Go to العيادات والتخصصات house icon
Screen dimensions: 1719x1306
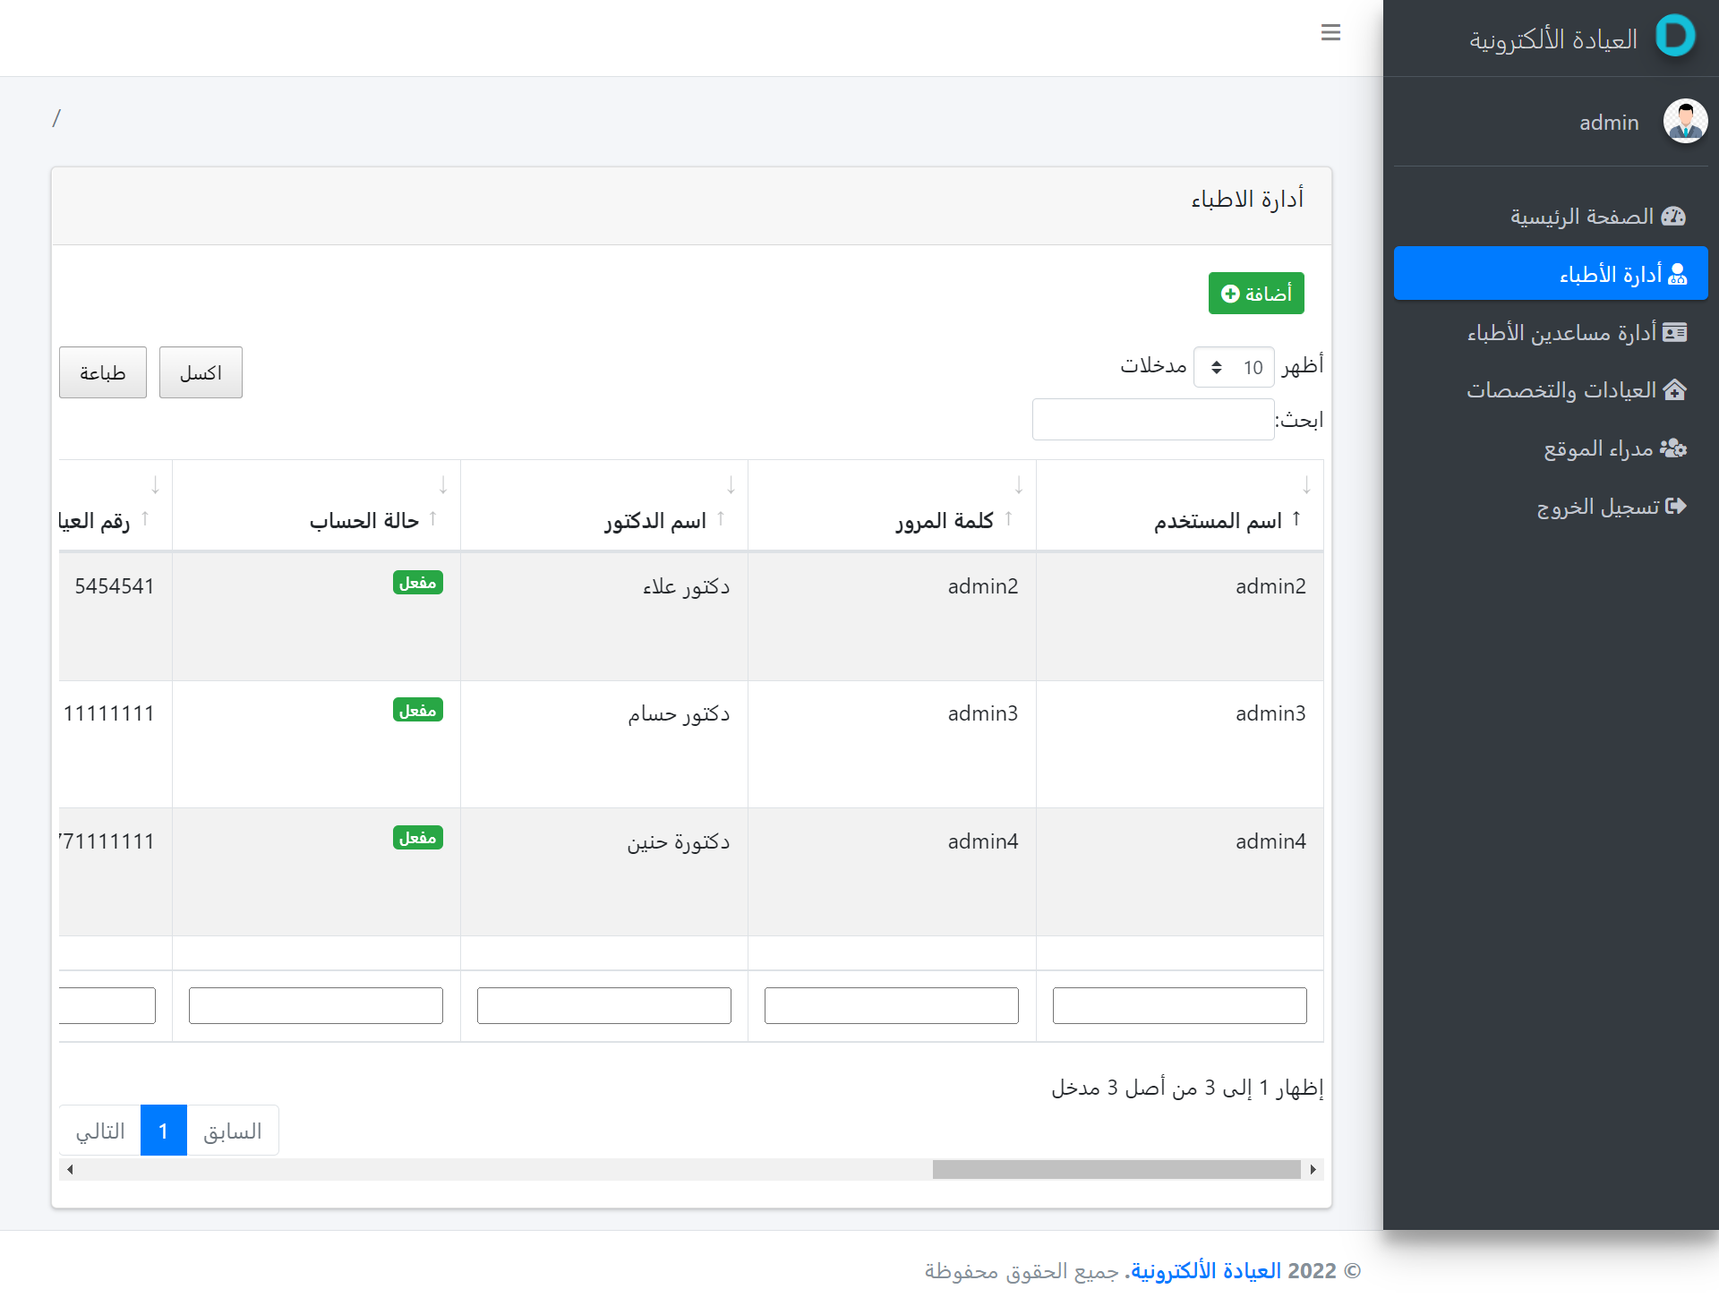click(1674, 390)
